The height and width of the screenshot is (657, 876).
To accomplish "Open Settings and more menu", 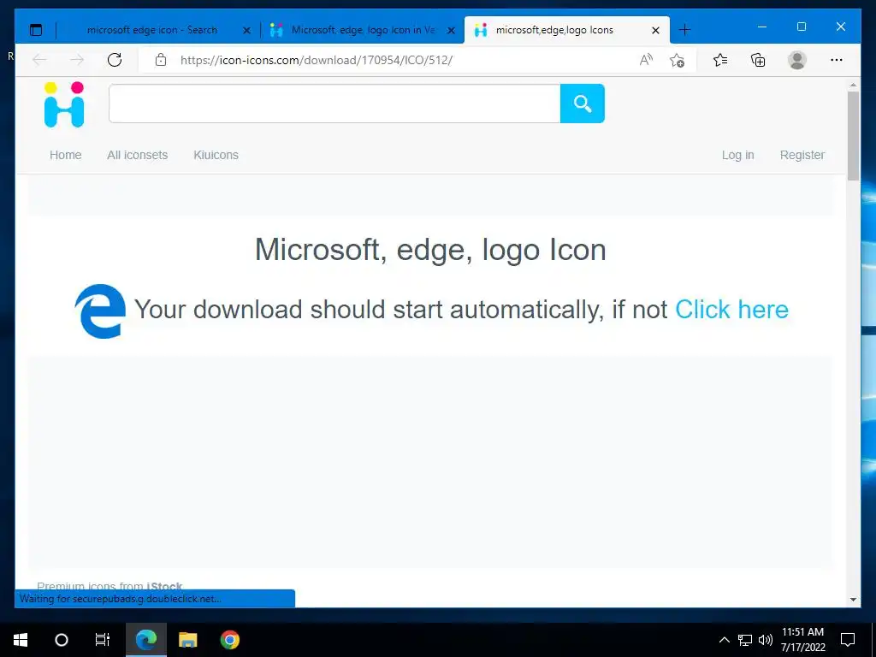I will coord(837,60).
